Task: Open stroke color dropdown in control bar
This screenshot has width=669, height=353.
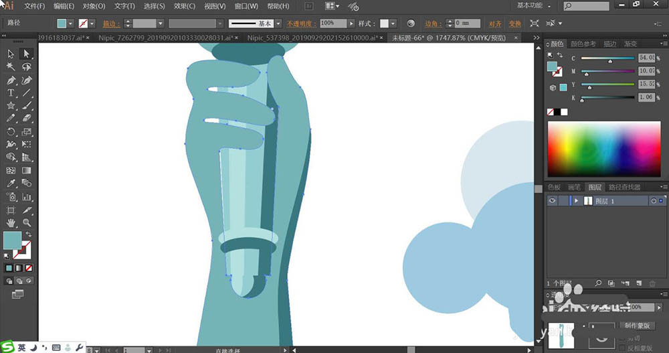Action: coord(92,23)
